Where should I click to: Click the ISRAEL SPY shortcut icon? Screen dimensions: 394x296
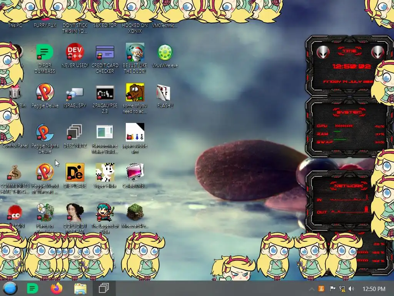75,93
